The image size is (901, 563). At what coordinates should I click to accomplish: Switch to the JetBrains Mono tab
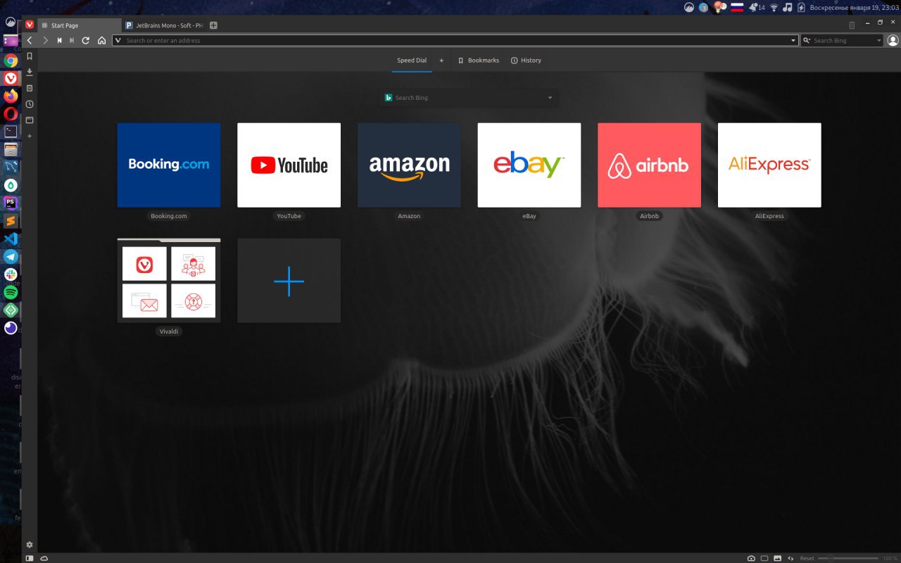coord(164,25)
